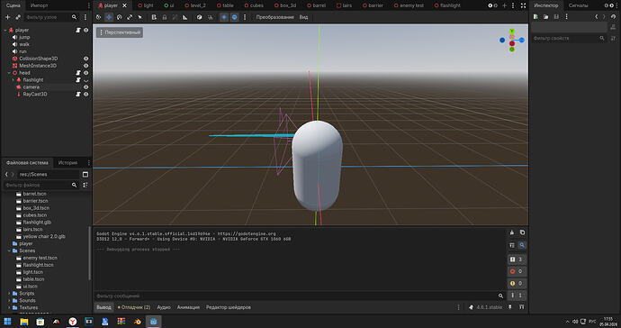
Task: Collapse the player node tree
Action: pos(5,30)
